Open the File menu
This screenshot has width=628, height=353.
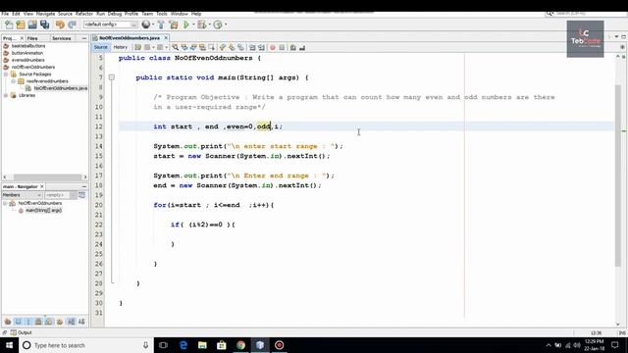coord(5,14)
